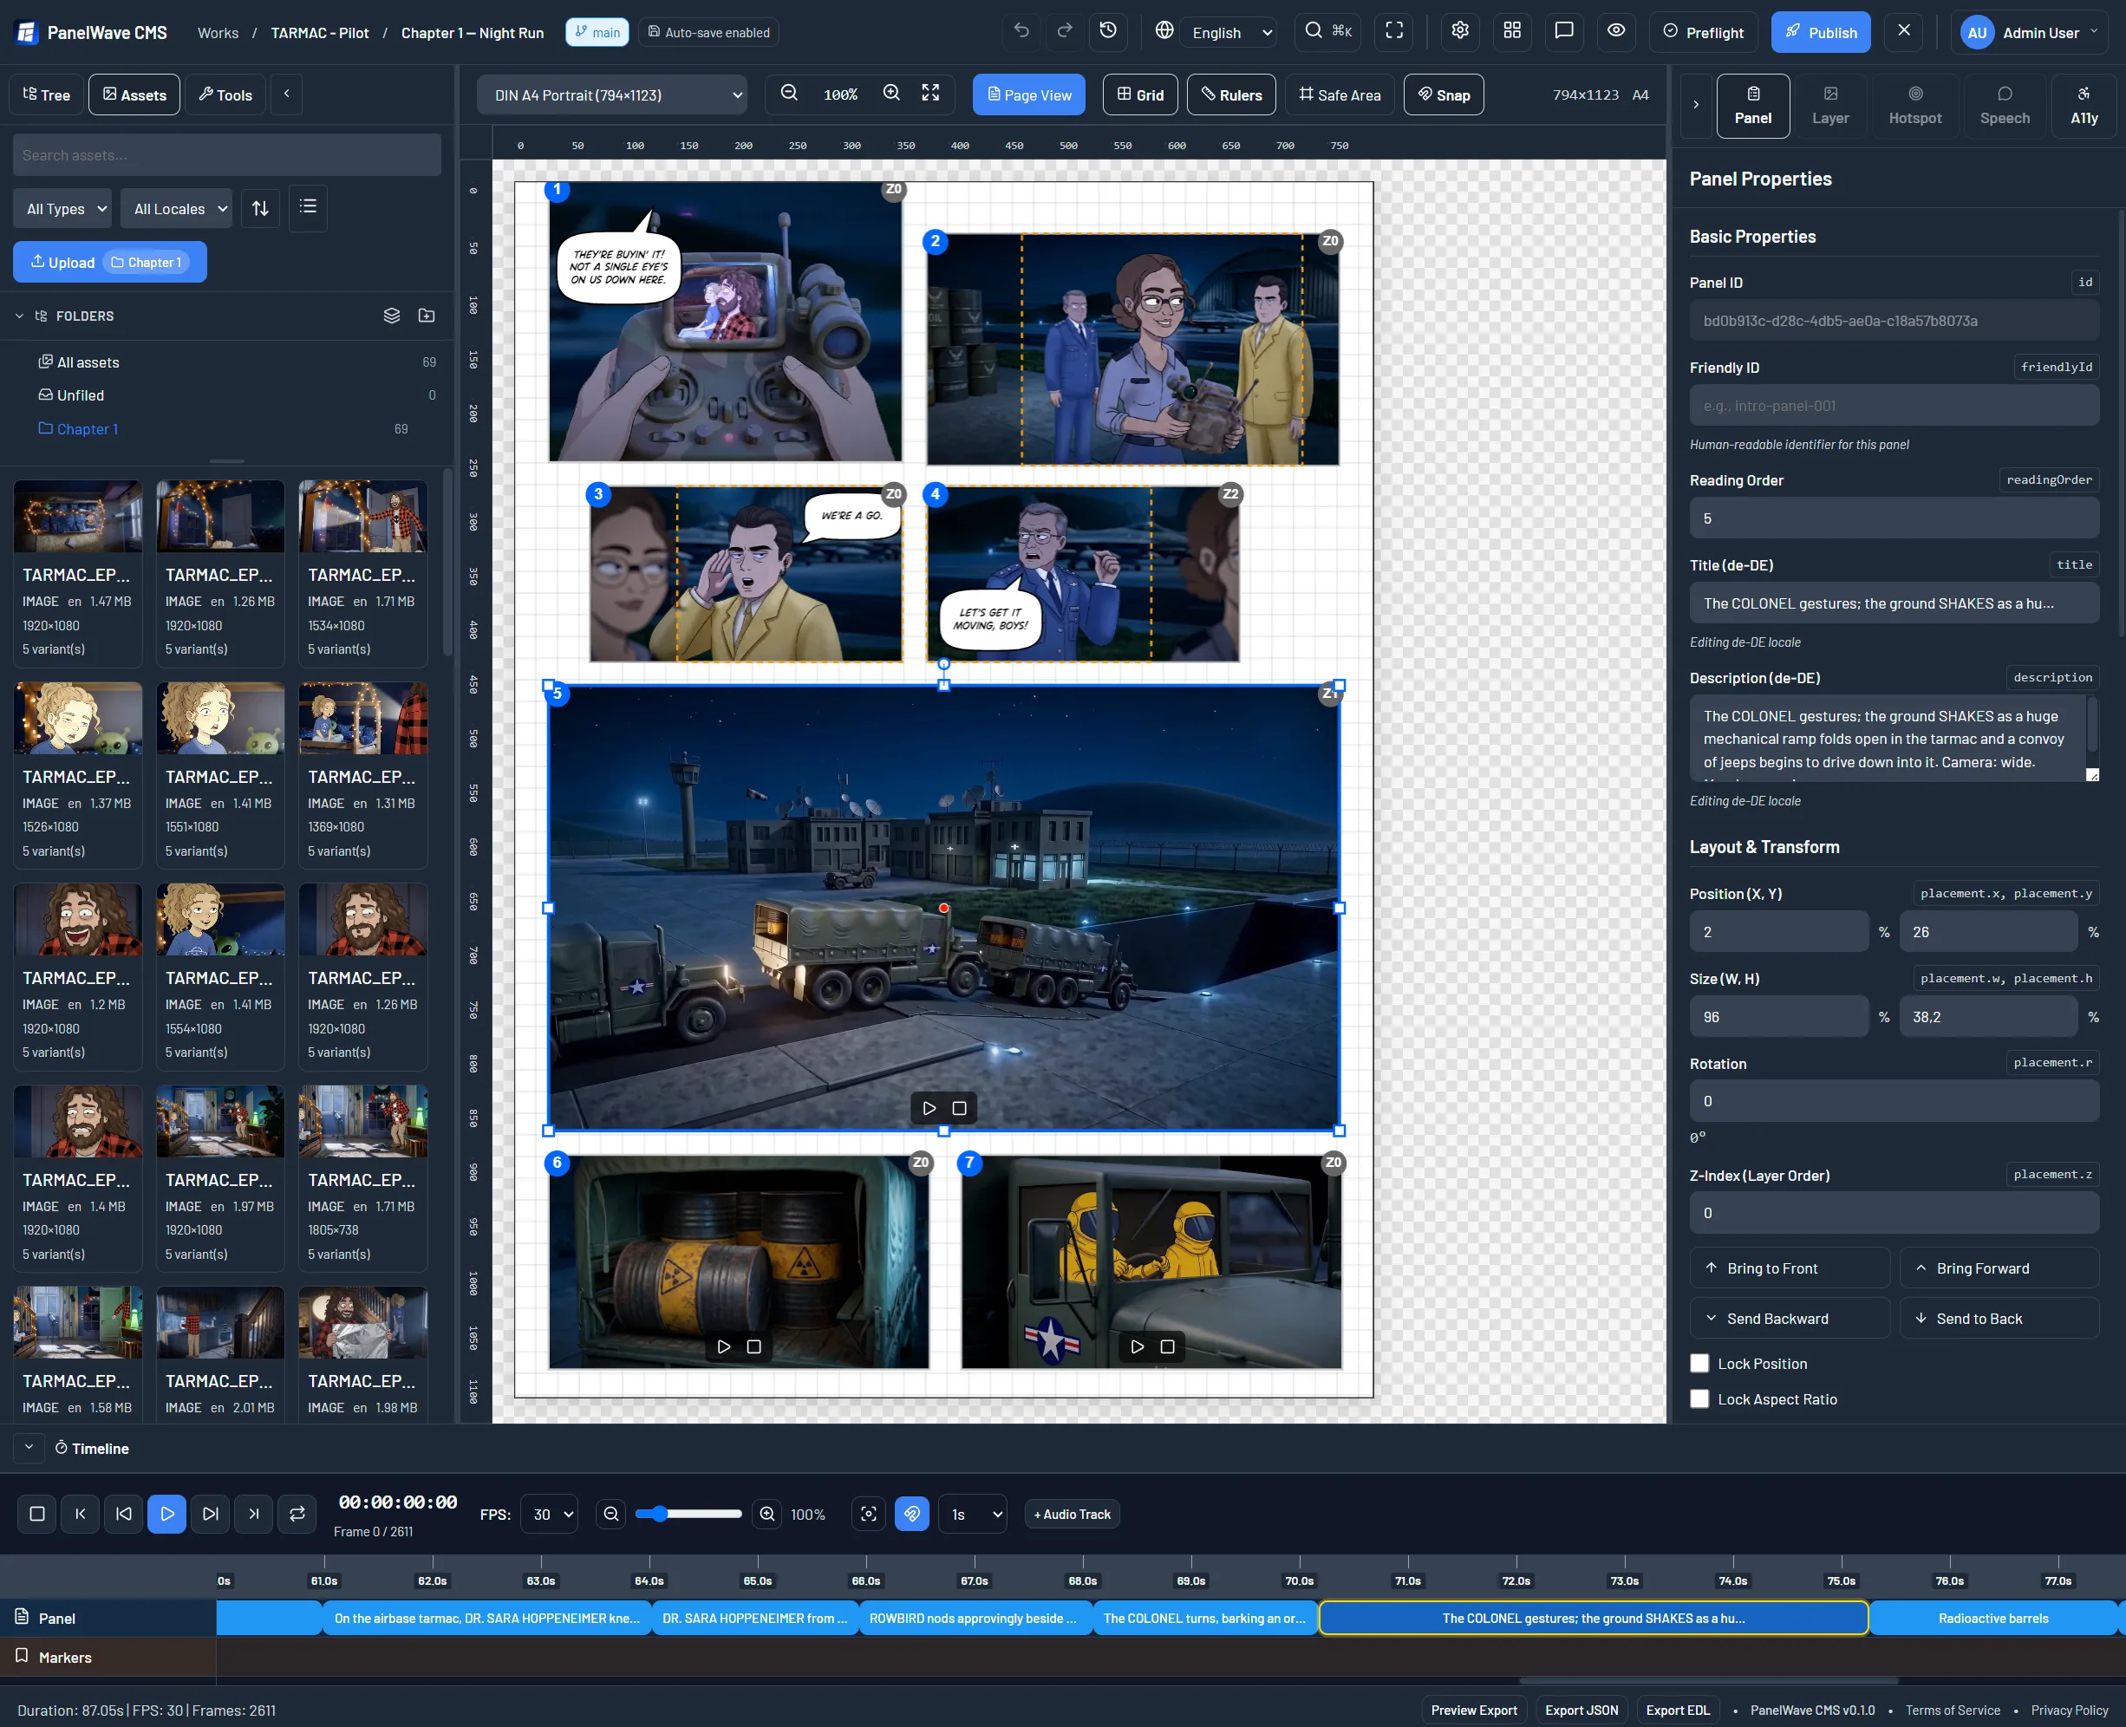Switch to the Layer properties tab

pos(1830,106)
